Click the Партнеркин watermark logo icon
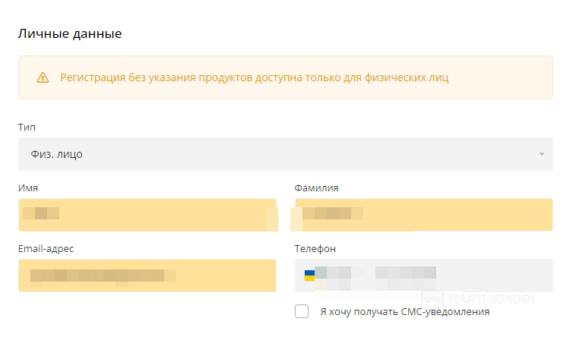This screenshot has height=353, width=573. click(432, 299)
